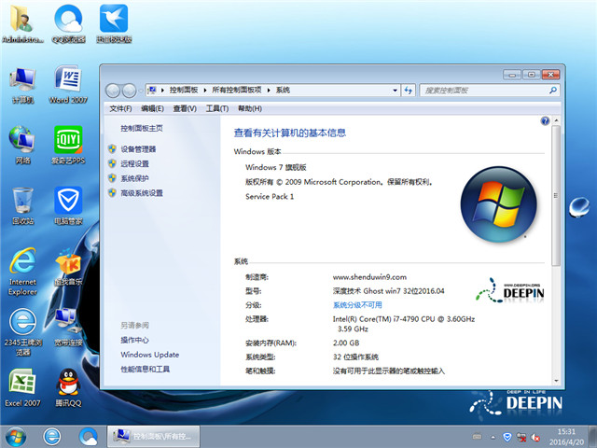
Task: Click the help question mark icon
Action: click(545, 121)
